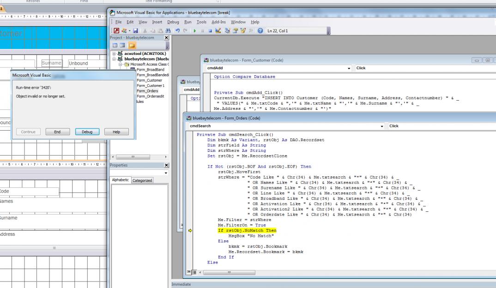Select Form_Customer1 in project tree

tap(151, 86)
